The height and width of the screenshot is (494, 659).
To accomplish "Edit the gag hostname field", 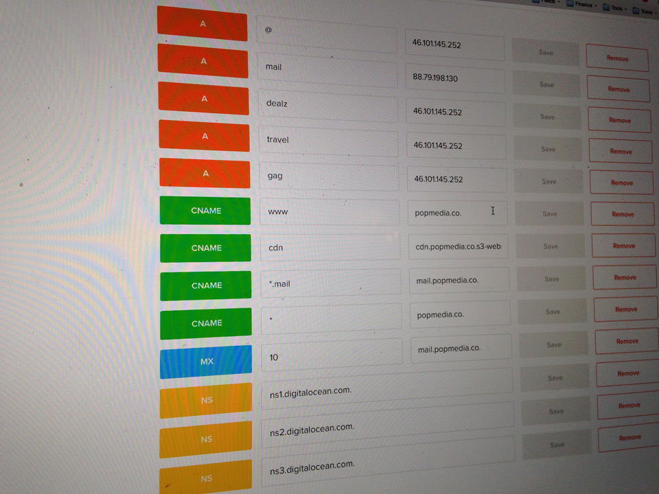I will 329,176.
